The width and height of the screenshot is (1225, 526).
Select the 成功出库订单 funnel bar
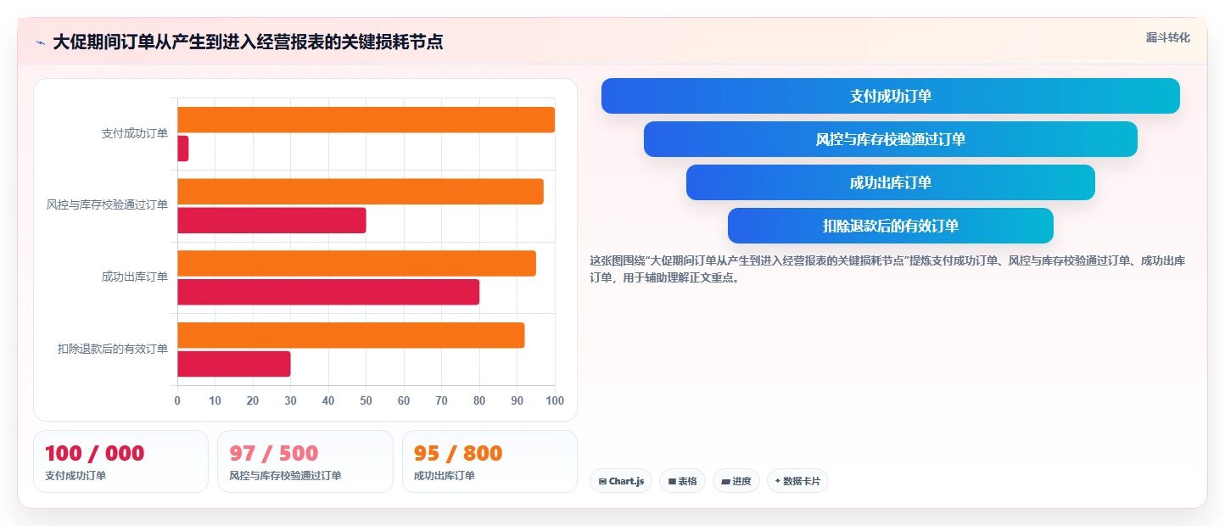890,182
